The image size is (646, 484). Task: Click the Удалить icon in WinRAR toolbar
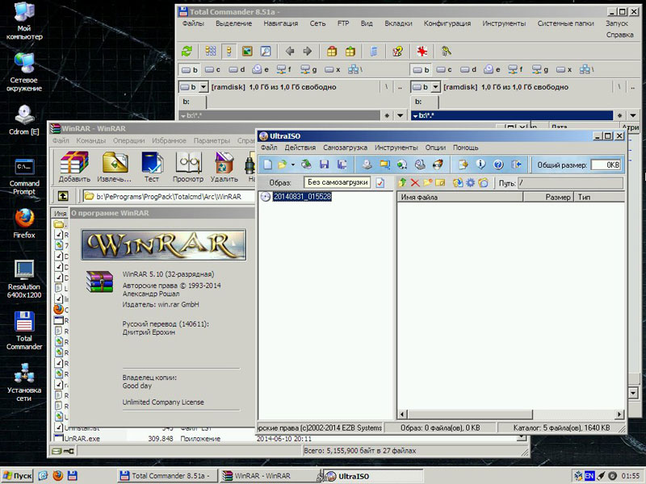(224, 167)
